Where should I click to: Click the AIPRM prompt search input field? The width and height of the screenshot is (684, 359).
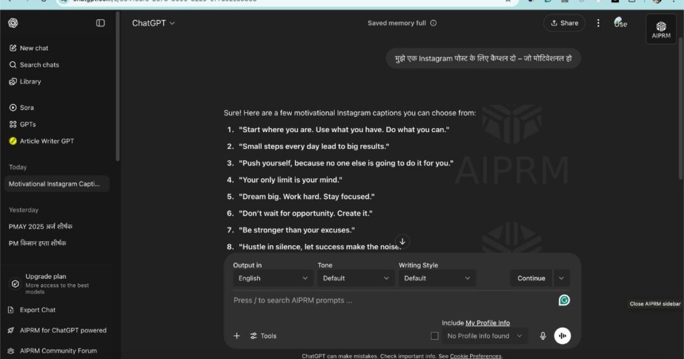click(x=393, y=300)
